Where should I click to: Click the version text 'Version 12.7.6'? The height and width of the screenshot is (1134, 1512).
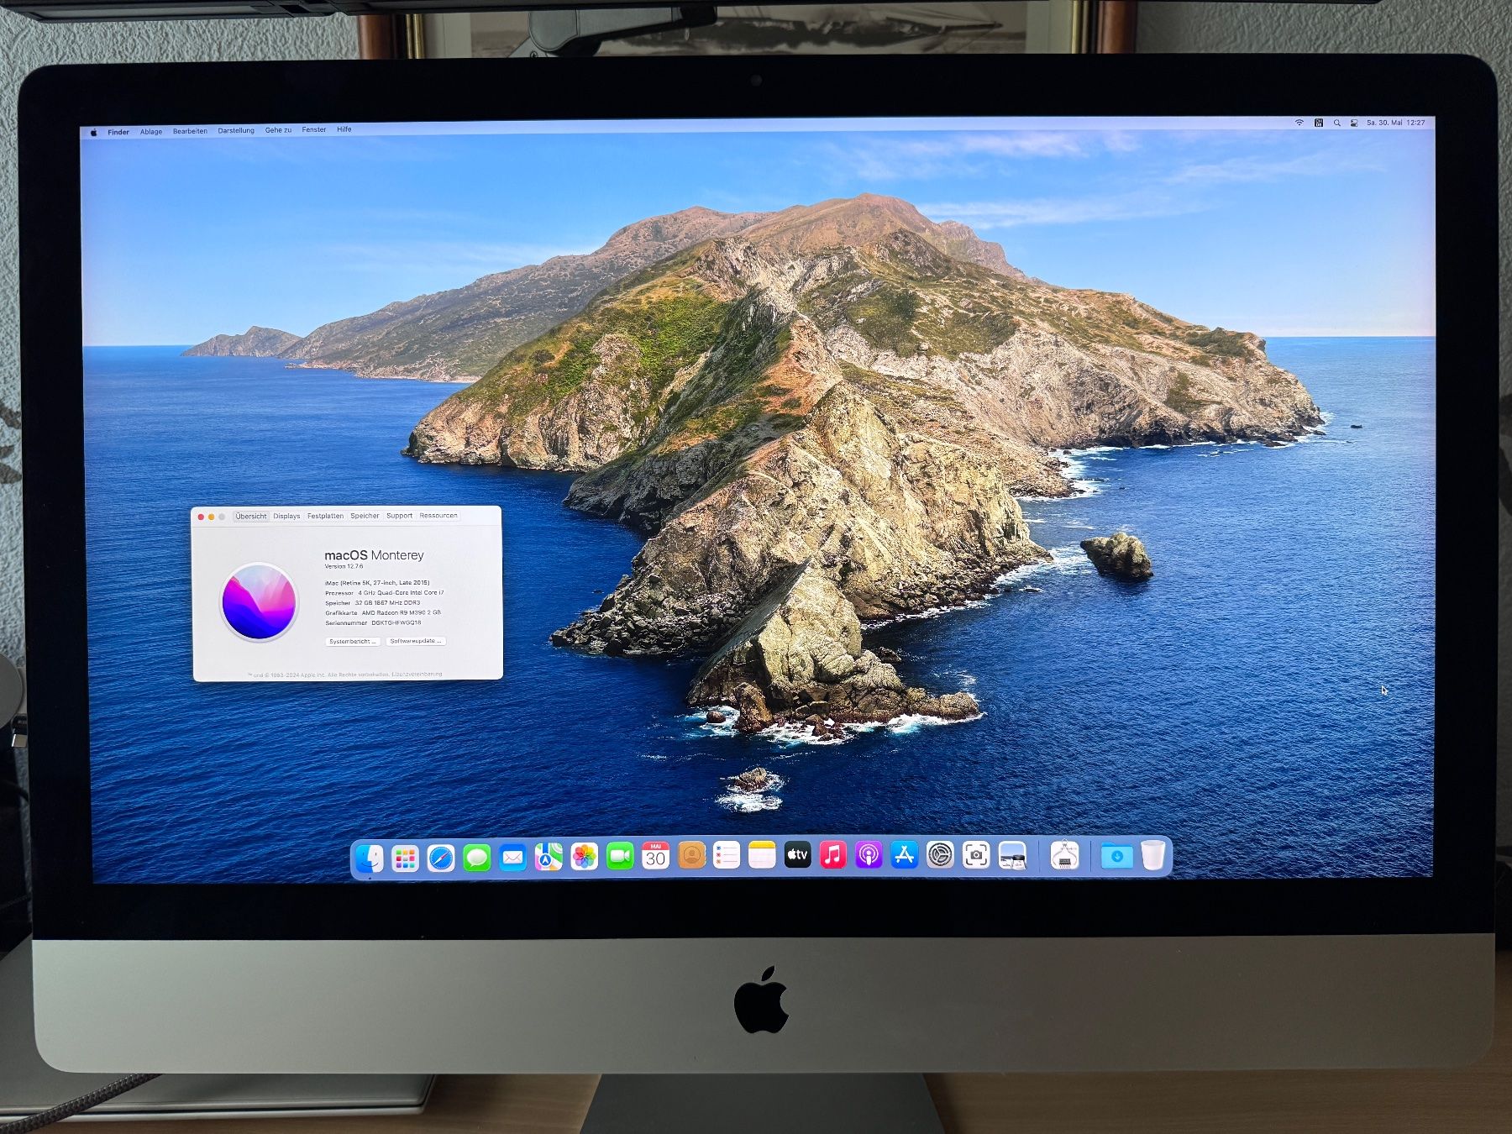344,566
